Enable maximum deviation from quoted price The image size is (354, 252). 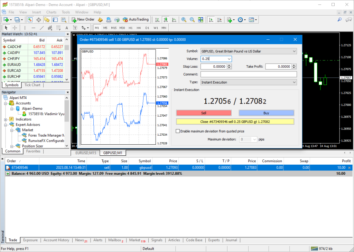tap(178, 131)
